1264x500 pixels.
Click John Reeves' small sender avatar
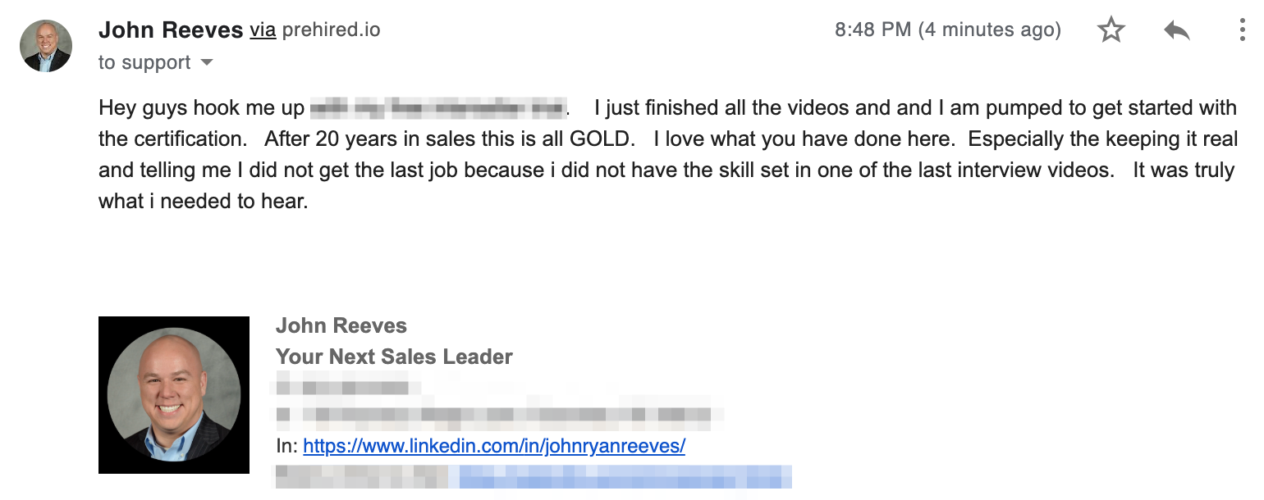click(46, 46)
